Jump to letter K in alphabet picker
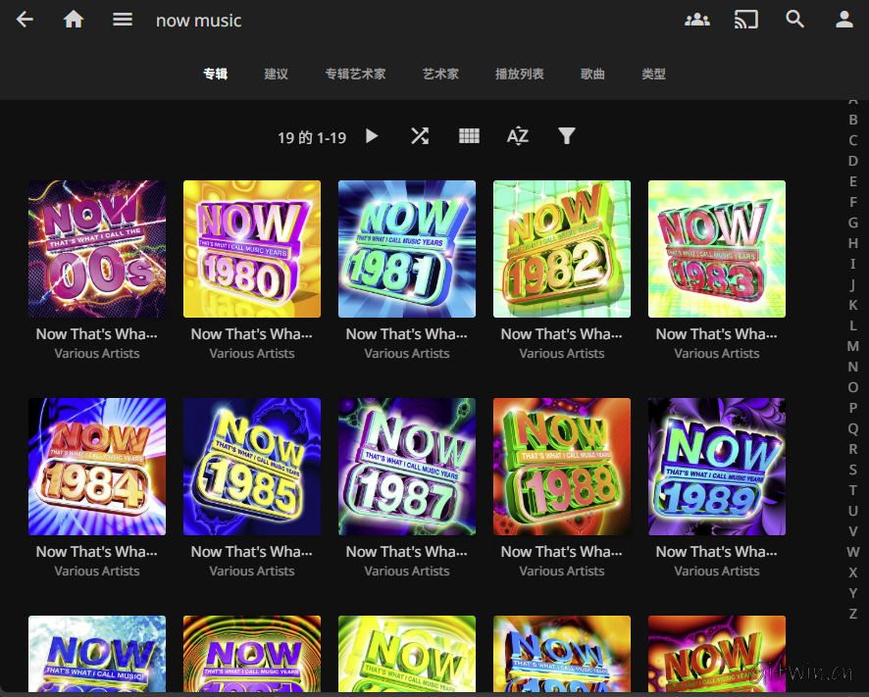 (x=853, y=305)
